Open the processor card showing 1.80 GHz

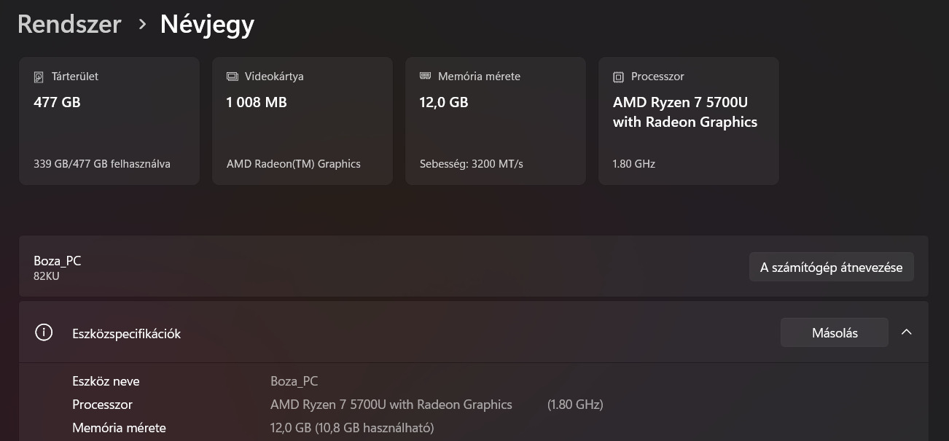[688, 121]
